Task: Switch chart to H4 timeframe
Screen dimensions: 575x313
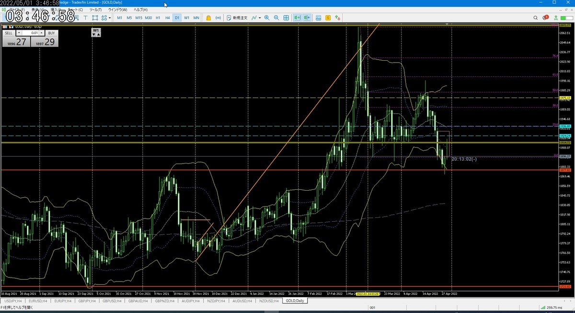Action: pyautogui.click(x=167, y=18)
